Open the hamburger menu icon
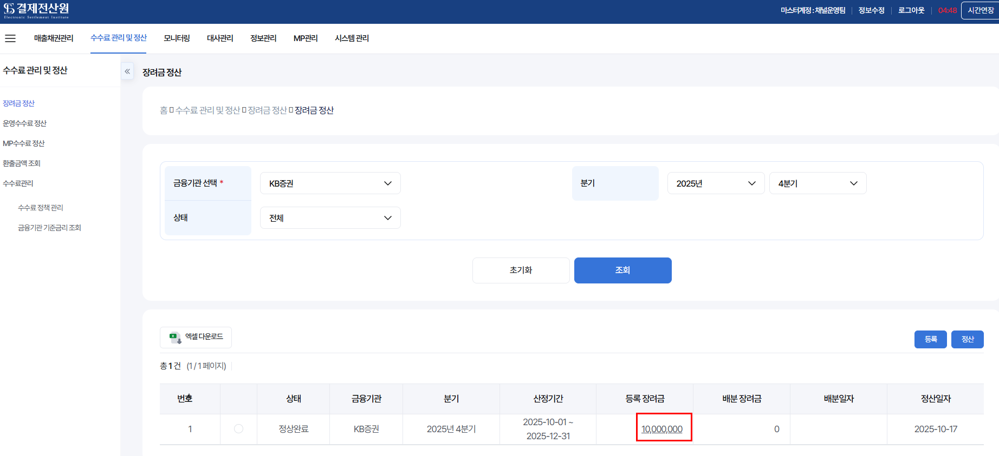The image size is (999, 456). (x=10, y=38)
